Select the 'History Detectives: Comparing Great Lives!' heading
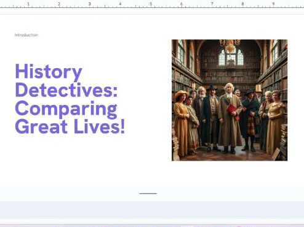The height and width of the screenshot is (227, 304). pos(70,99)
